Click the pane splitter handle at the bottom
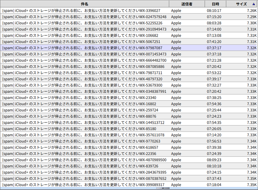 pyautogui.click(x=163, y=188)
